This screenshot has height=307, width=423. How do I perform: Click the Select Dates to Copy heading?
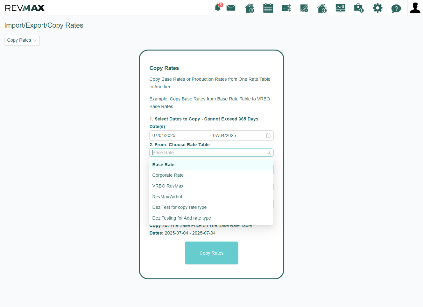(204, 119)
